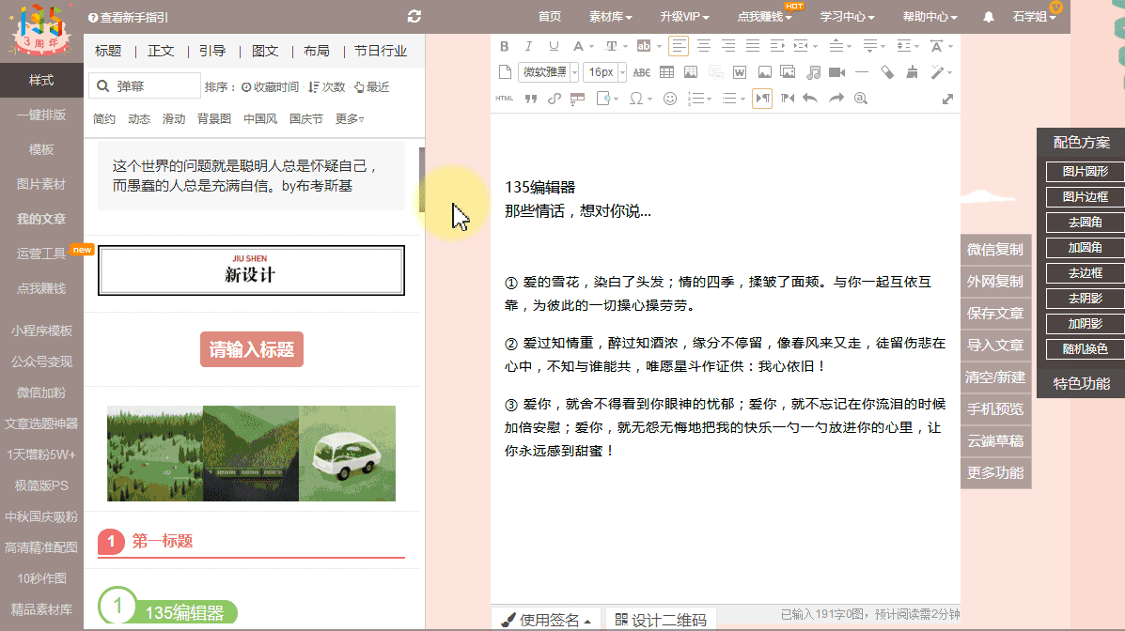The height and width of the screenshot is (631, 1125).
Task: Switch to the 正文 style tab
Action: point(161,51)
